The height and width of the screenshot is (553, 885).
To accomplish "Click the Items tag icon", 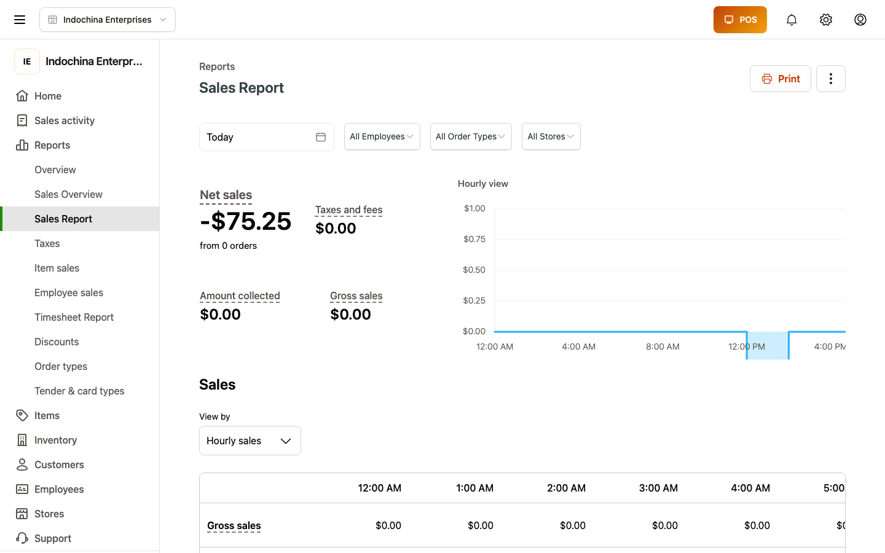I will [22, 415].
